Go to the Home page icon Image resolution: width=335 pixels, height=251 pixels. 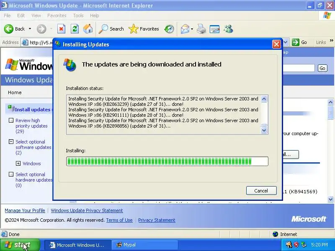tap(88, 29)
